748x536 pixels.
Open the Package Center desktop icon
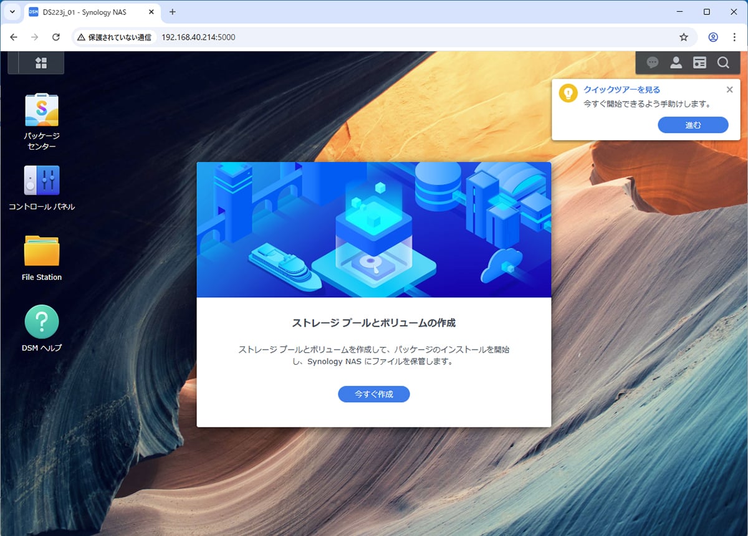point(42,111)
